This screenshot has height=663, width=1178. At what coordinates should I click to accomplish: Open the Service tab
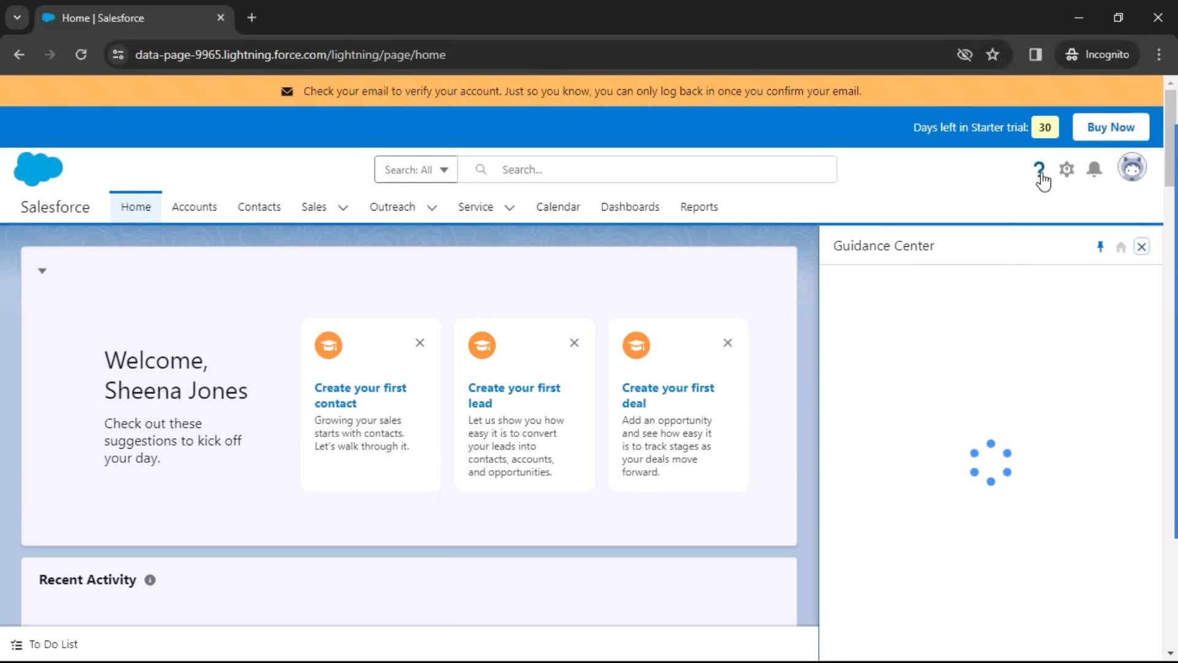[x=475, y=207]
